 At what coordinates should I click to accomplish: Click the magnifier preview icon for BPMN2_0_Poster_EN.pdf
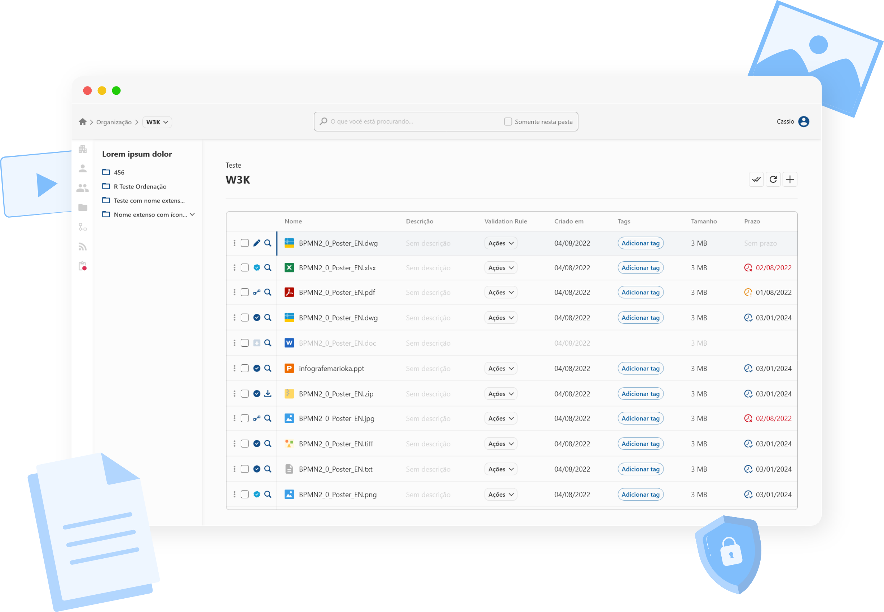[268, 292]
